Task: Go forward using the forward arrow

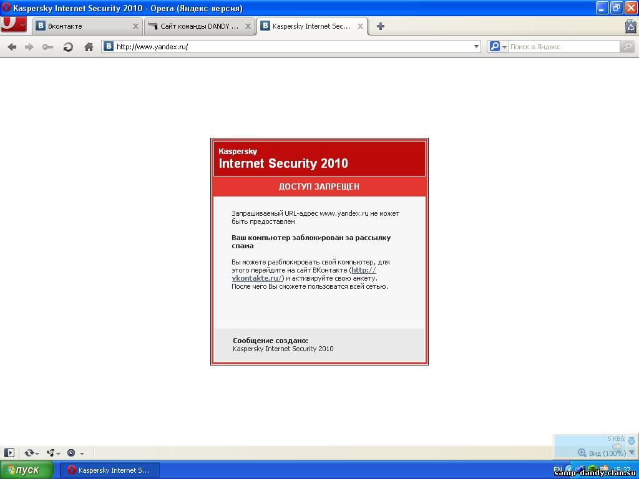Action: [x=29, y=47]
